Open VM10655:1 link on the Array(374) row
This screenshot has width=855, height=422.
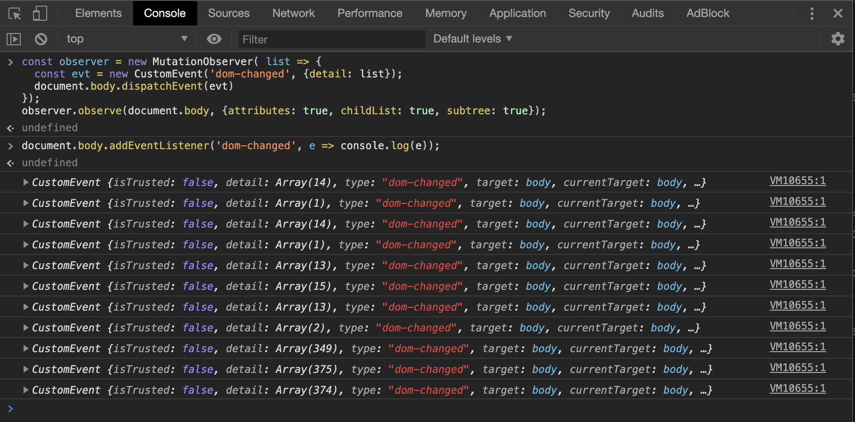[797, 388]
